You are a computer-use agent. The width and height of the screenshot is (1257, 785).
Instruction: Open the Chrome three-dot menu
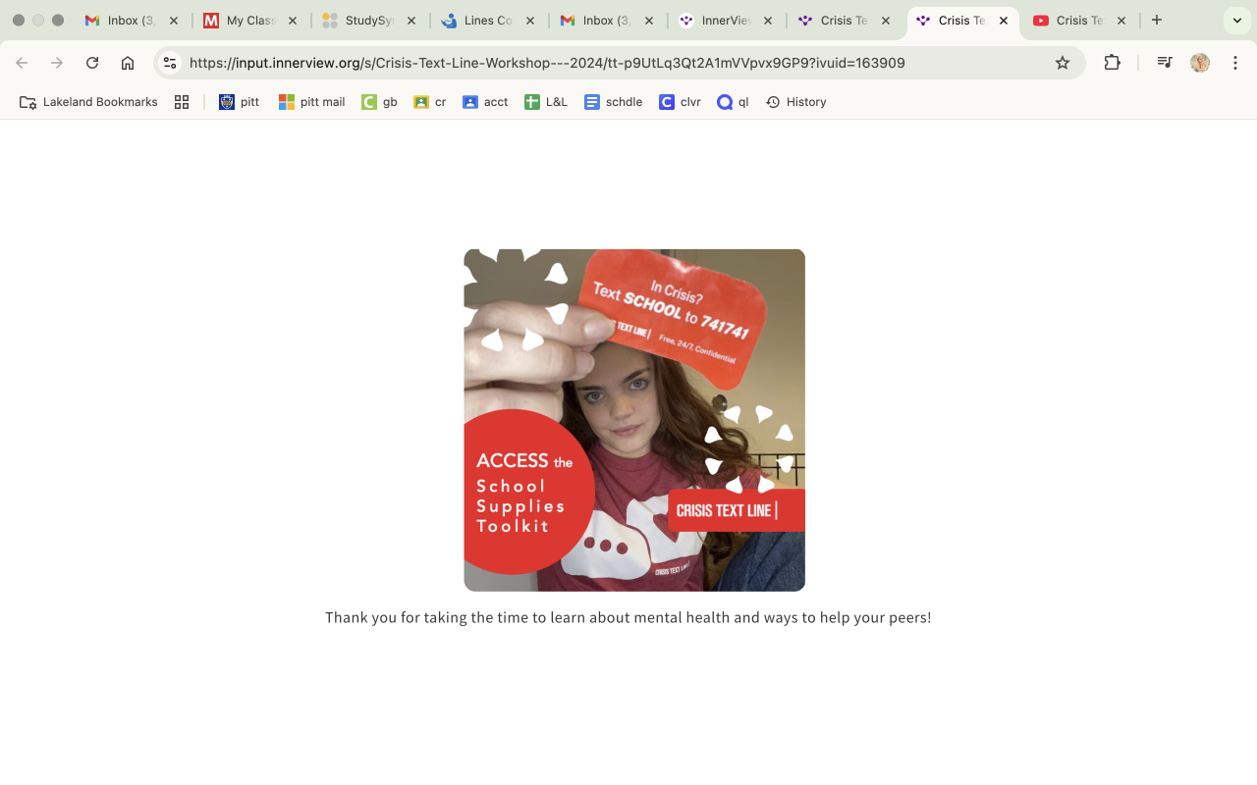[x=1235, y=63]
